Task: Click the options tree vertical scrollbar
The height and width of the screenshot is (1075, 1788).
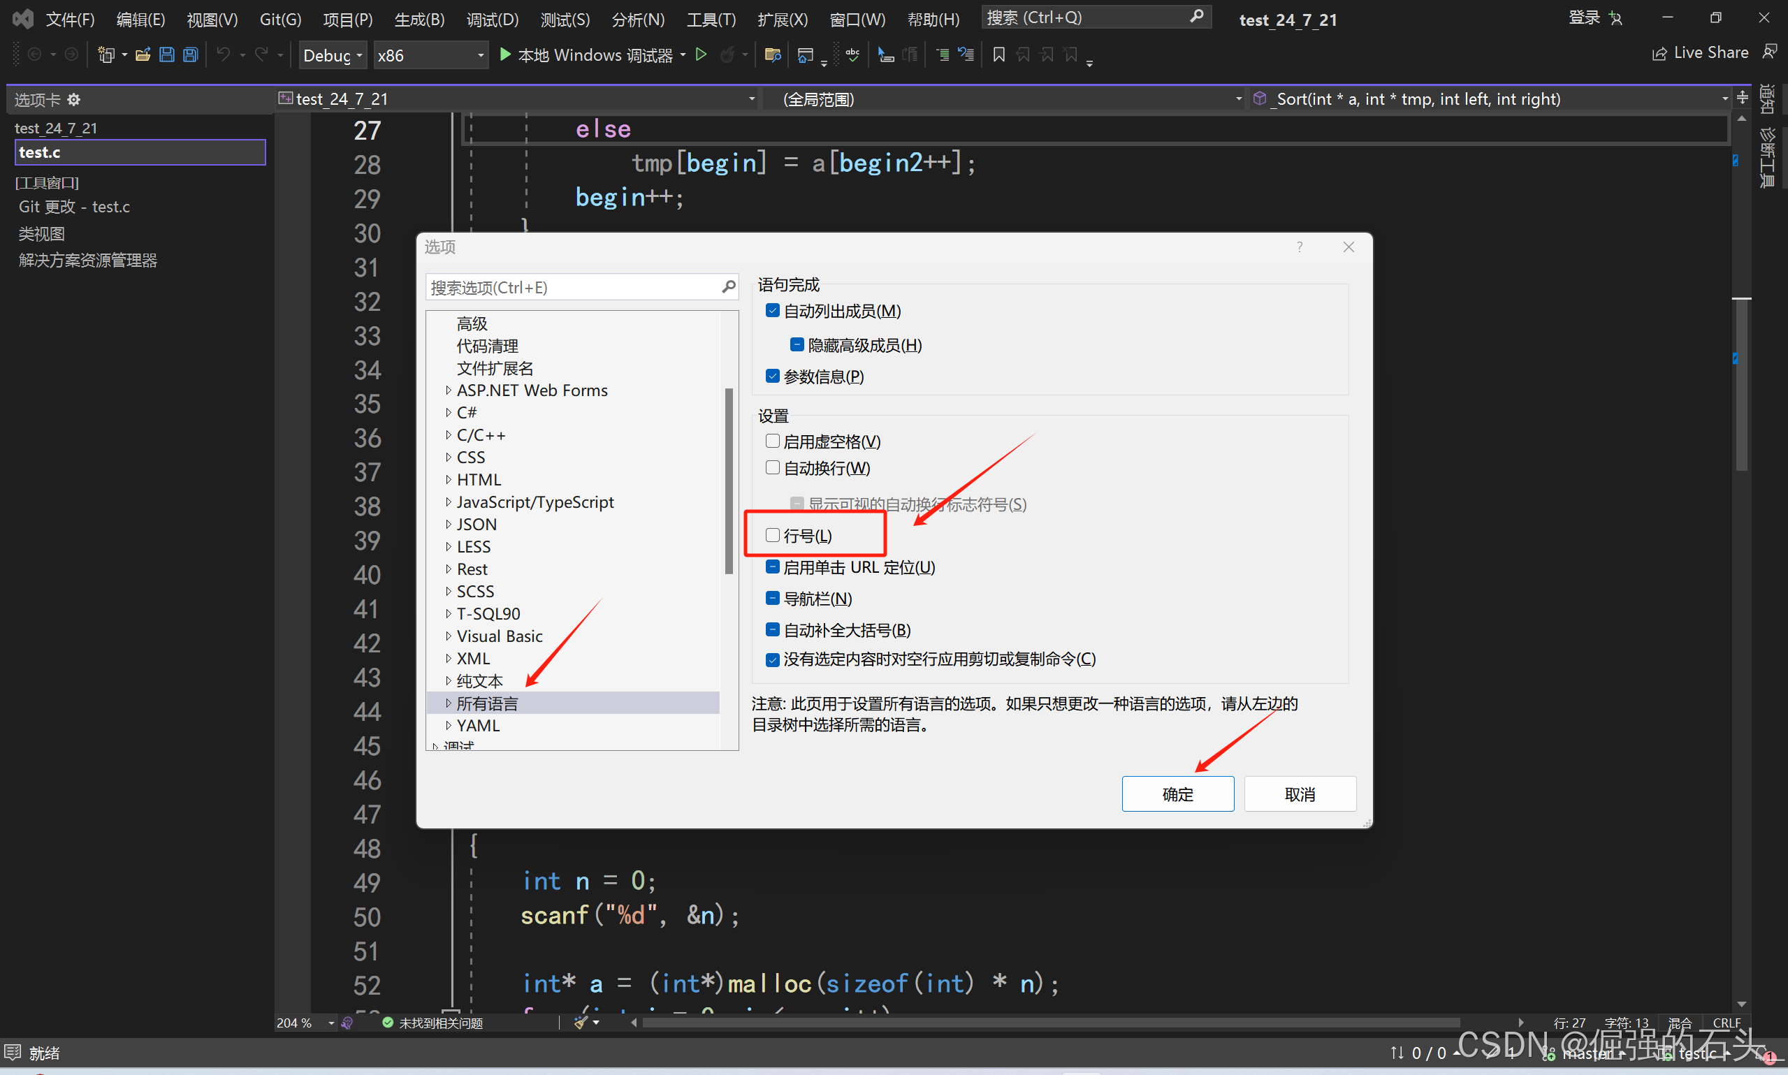Action: [x=729, y=482]
